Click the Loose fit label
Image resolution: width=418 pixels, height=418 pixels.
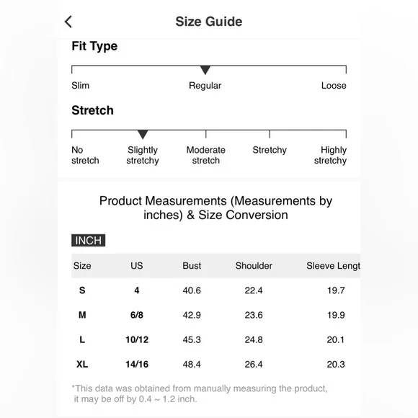(x=334, y=86)
